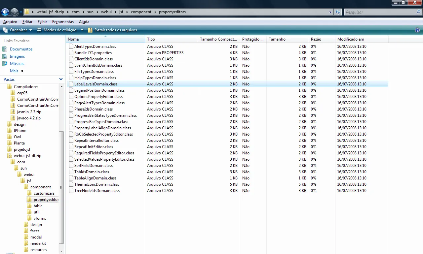Viewport: 423px width, 254px height.
Task: Open address bar history dropdown
Action: click(x=330, y=12)
